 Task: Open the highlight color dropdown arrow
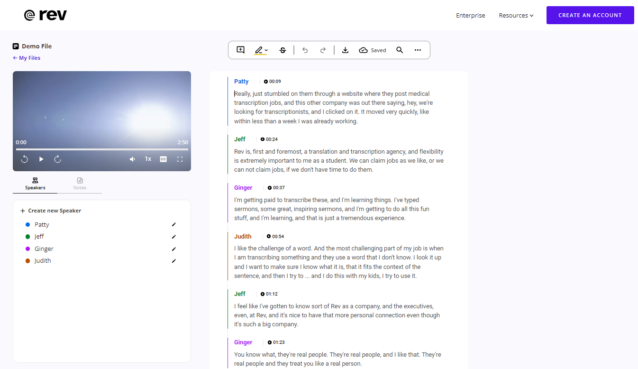coord(266,50)
